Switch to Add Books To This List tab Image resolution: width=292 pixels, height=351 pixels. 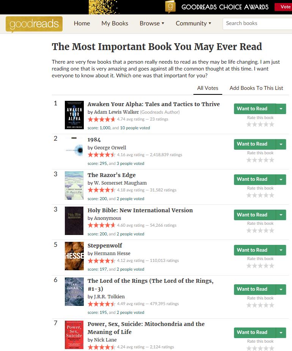[256, 88]
